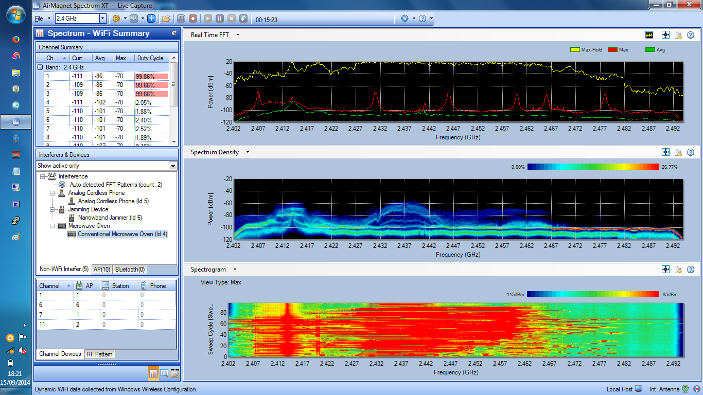703x395 pixels.
Task: Click the rightmost view icon at panel bottom
Action: pyautogui.click(x=175, y=373)
